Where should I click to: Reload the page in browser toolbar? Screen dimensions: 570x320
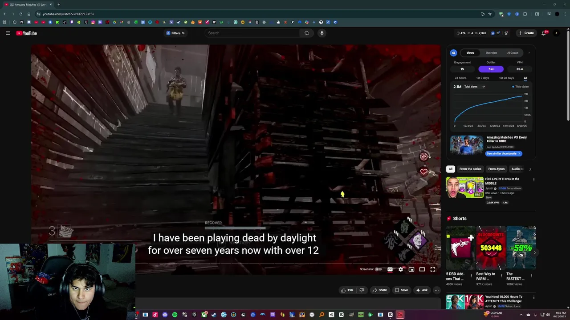(21, 14)
